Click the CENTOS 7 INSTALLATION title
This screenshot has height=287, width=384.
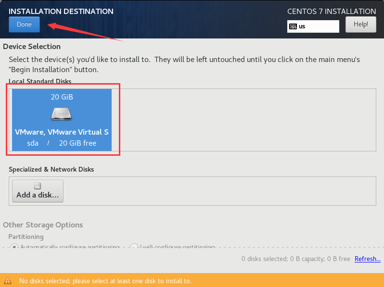pos(332,11)
